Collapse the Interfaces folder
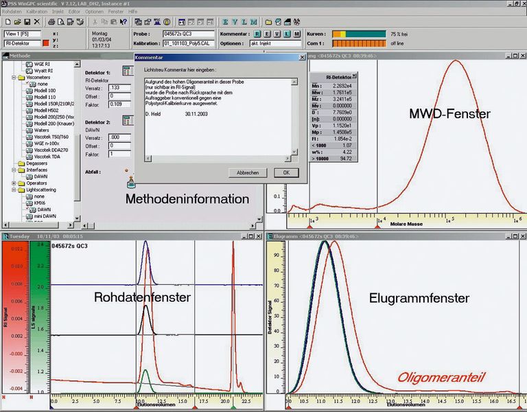527x412 pixels. coord(14,170)
